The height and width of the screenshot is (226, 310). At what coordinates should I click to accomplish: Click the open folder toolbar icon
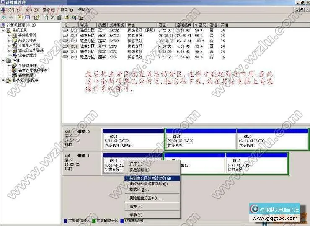point(67,18)
